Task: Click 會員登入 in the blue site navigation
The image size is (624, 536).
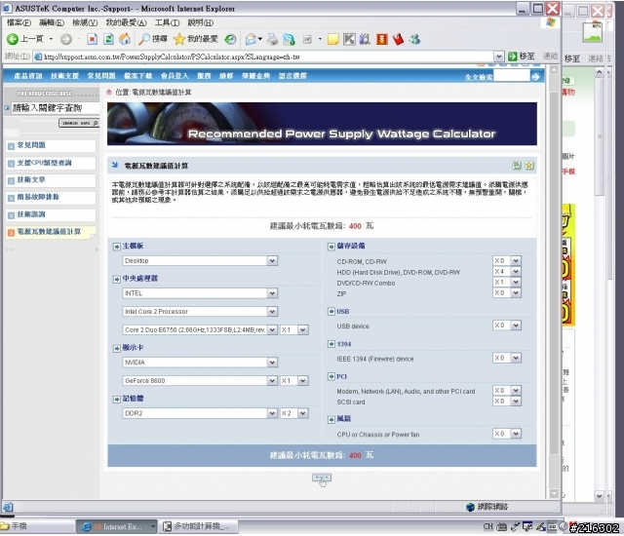Action: click(175, 76)
